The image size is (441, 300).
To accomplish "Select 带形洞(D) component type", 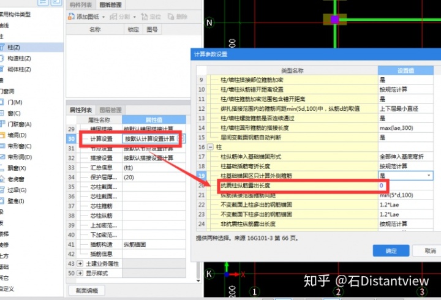I will point(20,157).
